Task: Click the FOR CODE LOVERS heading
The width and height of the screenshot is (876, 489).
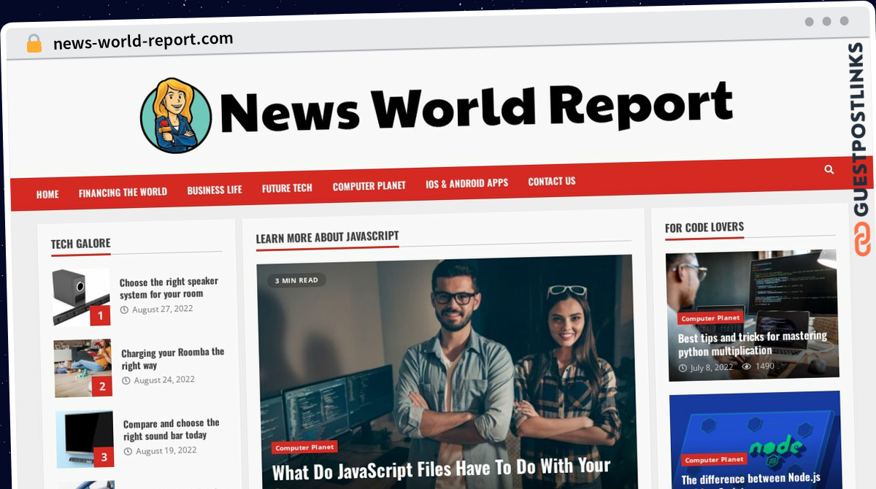Action: pyautogui.click(x=704, y=228)
